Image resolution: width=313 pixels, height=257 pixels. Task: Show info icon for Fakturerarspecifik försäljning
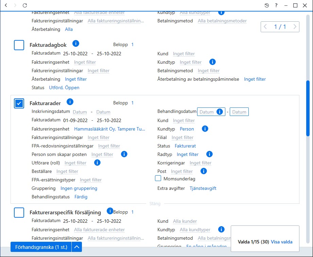pos(110,211)
